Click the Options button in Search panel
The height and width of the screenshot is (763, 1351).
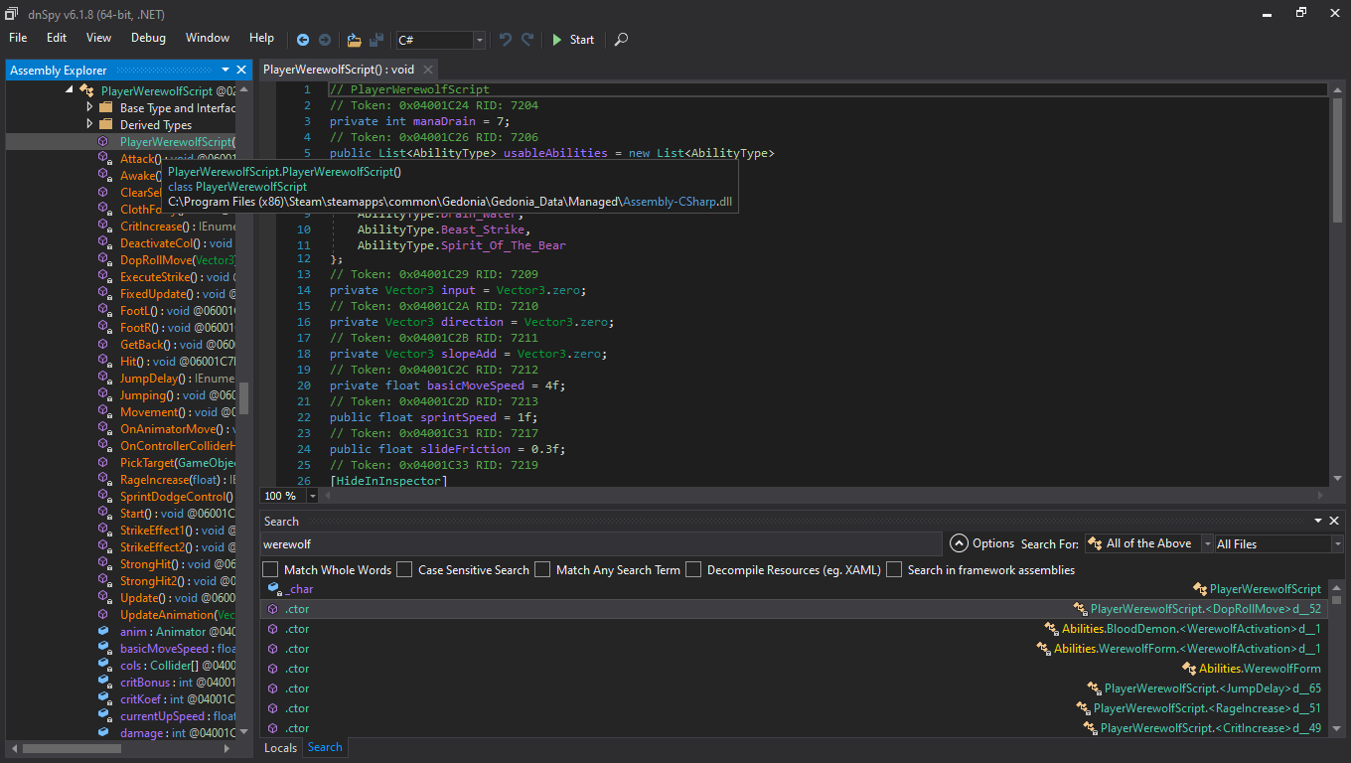[x=982, y=543]
